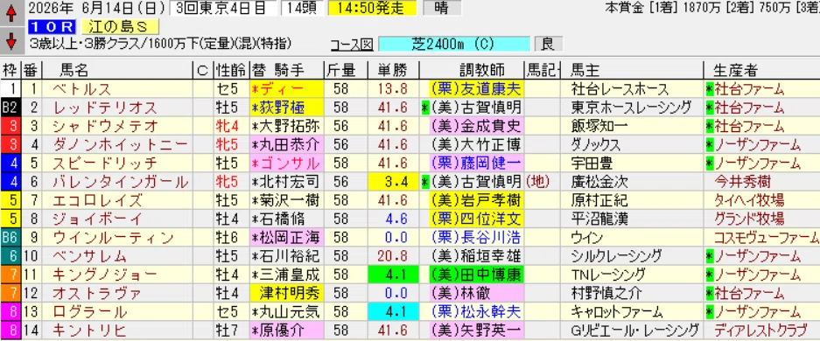Viewport: 820px width, 341px height.
Task: Click owner Gリビエール・レーシング
Action: click(634, 330)
